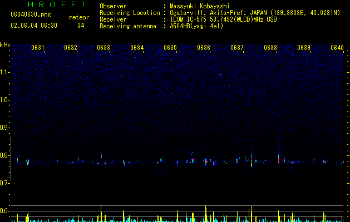350x222 pixels.
Task: Click the 0634 time marker
Action: 137,48
